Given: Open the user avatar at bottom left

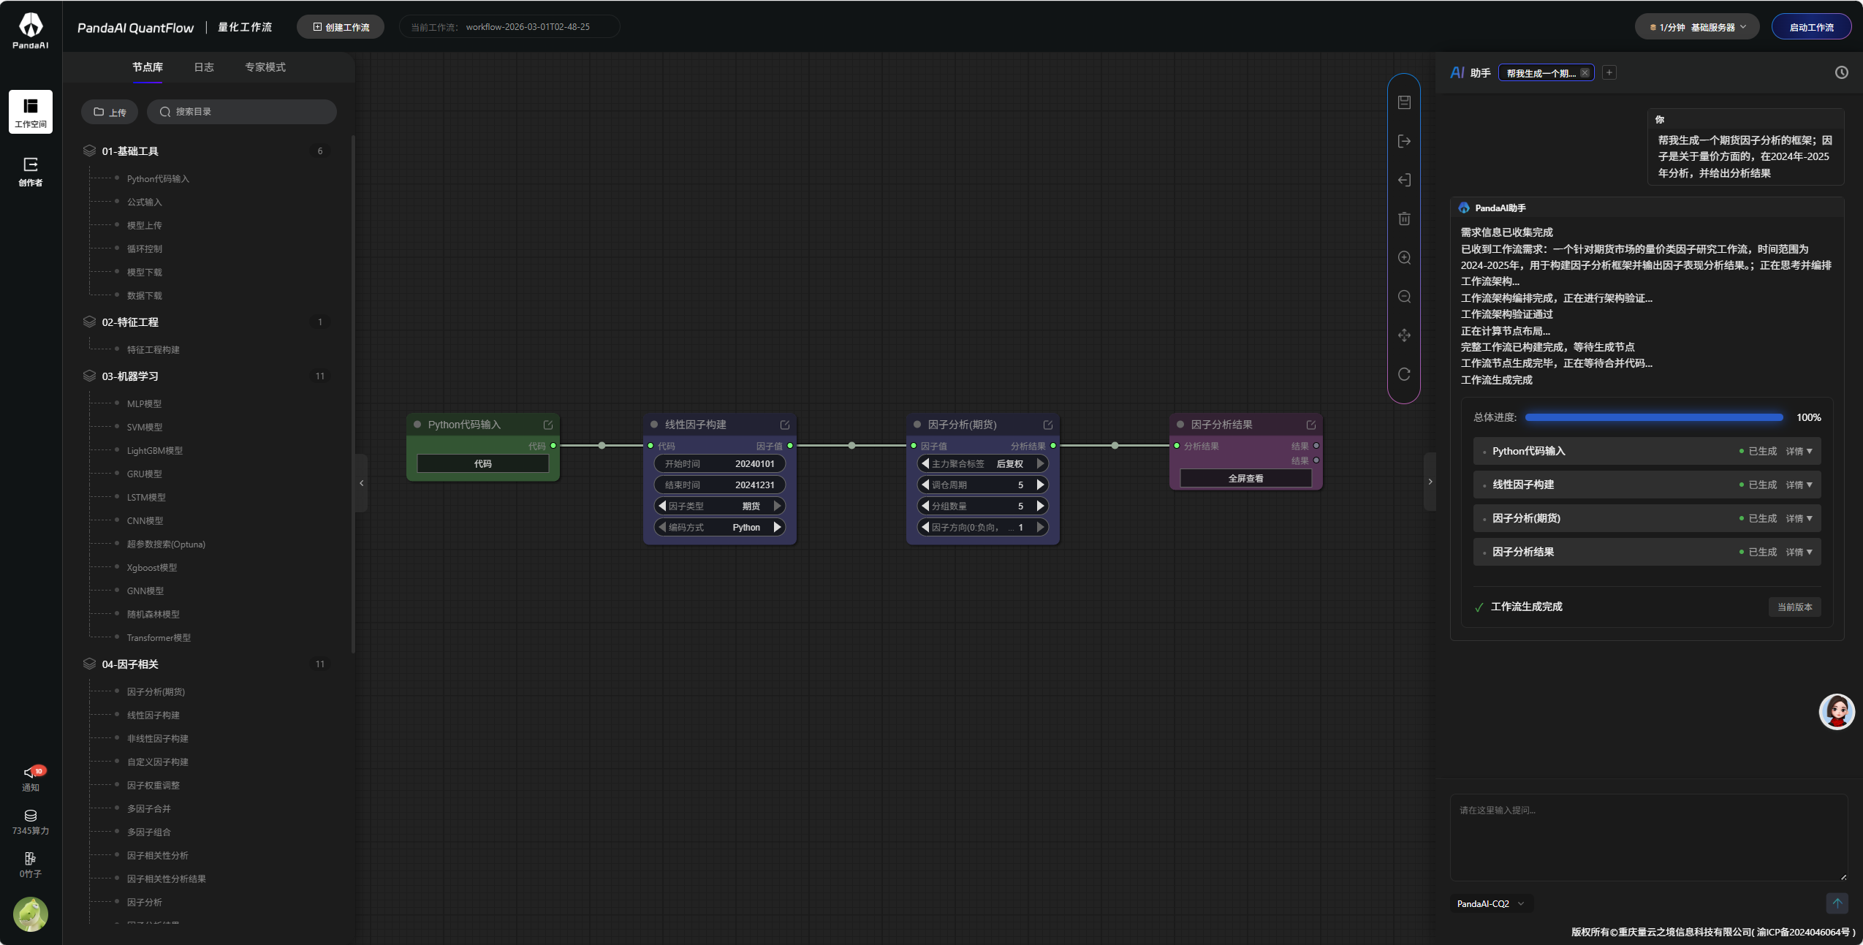Looking at the screenshot, I should tap(31, 914).
